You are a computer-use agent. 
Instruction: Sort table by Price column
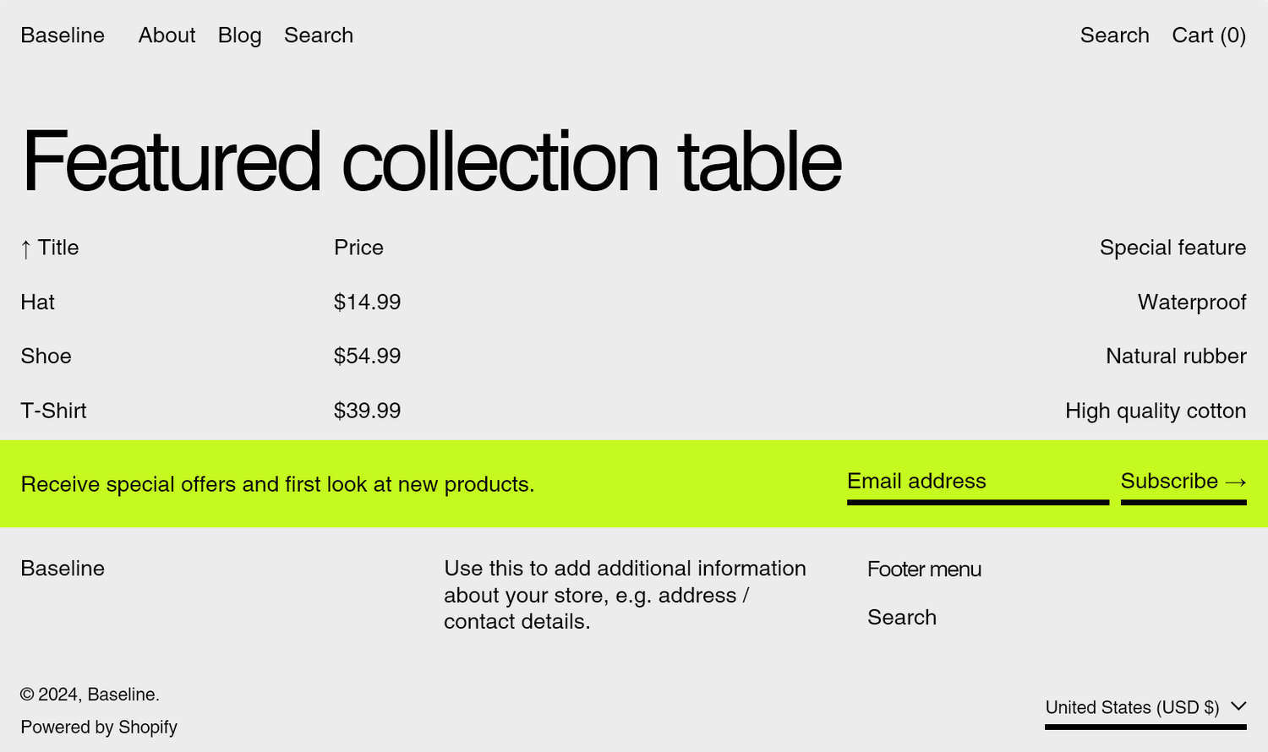pos(358,248)
